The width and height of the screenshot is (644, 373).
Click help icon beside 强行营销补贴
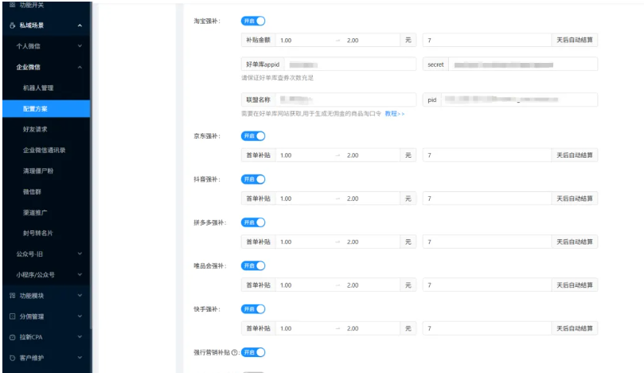click(x=234, y=351)
